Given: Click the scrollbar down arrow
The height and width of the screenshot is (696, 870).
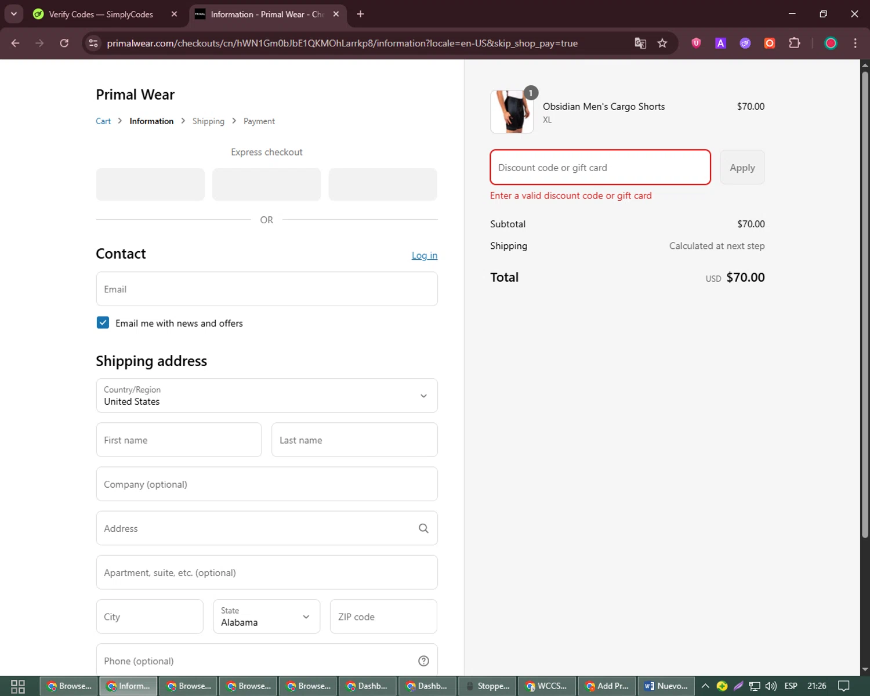Looking at the screenshot, I should pos(865,669).
